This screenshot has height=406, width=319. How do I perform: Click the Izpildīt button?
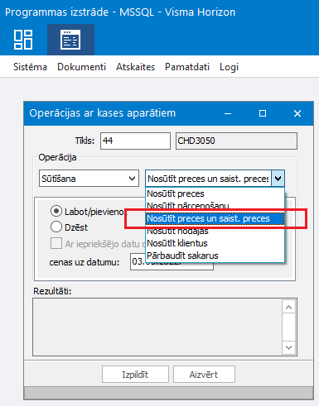135,375
